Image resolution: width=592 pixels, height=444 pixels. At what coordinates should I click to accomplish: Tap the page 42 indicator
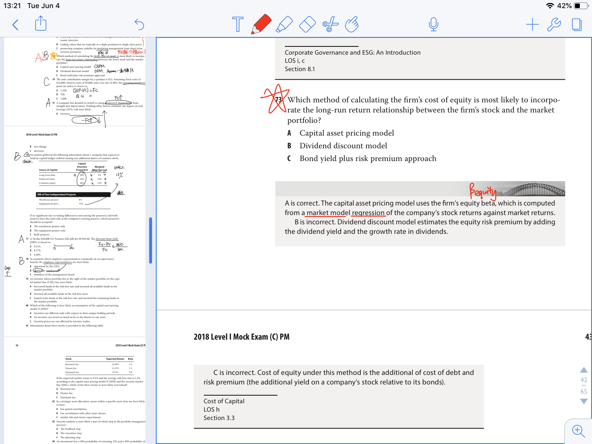pos(584,380)
